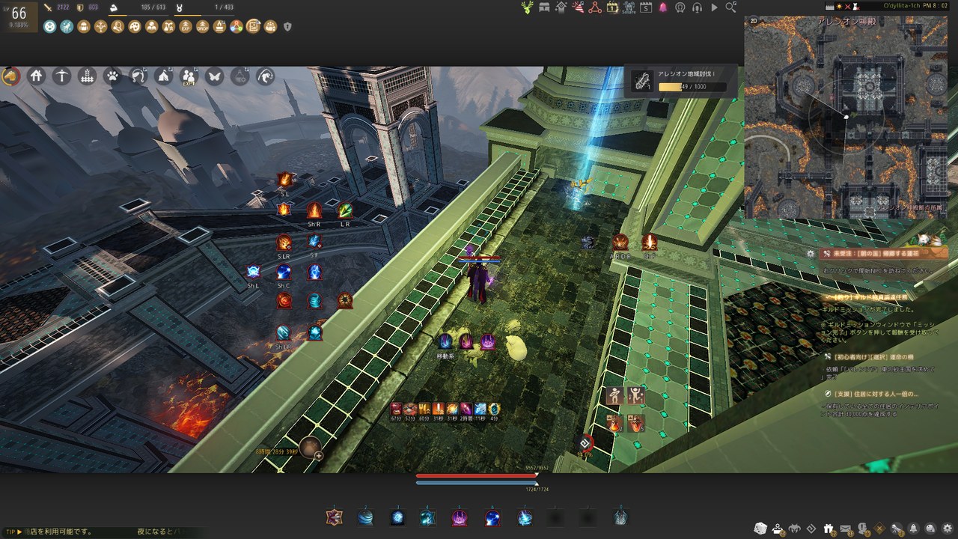
Task: Click the play arrow icon in the top bar
Action: point(714,7)
